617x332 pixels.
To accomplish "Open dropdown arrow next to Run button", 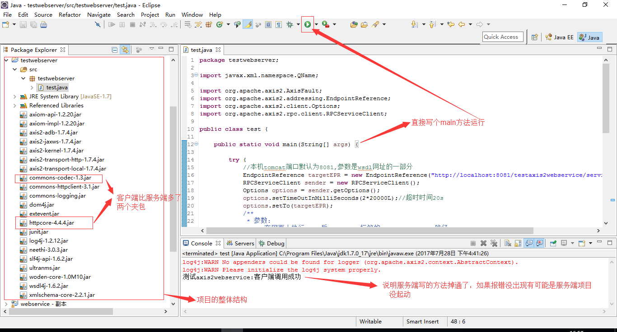I will 316,24.
